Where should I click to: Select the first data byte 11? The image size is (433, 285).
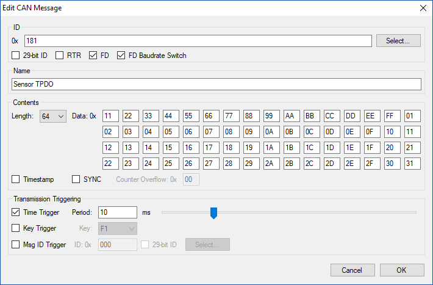(x=110, y=116)
